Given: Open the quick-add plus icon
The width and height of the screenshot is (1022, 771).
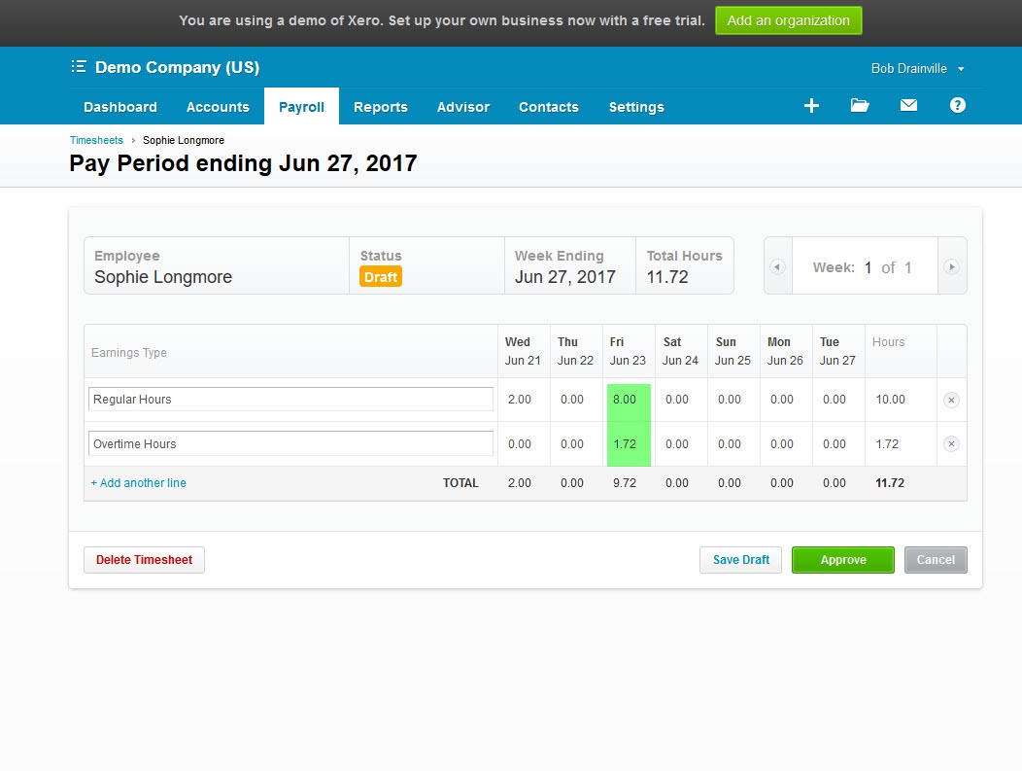Looking at the screenshot, I should click(x=811, y=105).
